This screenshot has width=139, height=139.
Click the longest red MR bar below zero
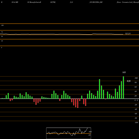(78, 103)
